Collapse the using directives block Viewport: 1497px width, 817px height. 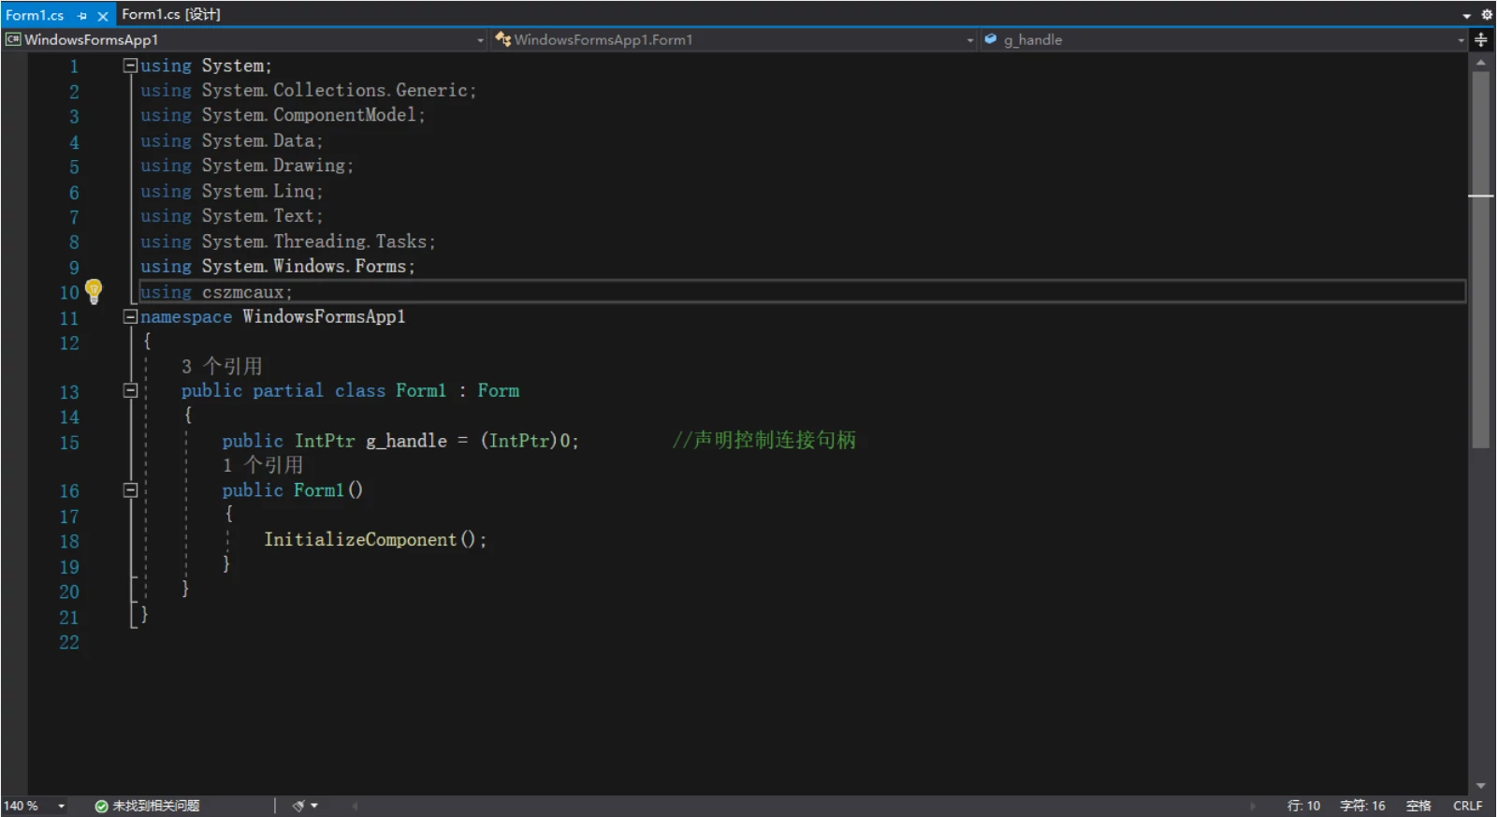pyautogui.click(x=131, y=66)
